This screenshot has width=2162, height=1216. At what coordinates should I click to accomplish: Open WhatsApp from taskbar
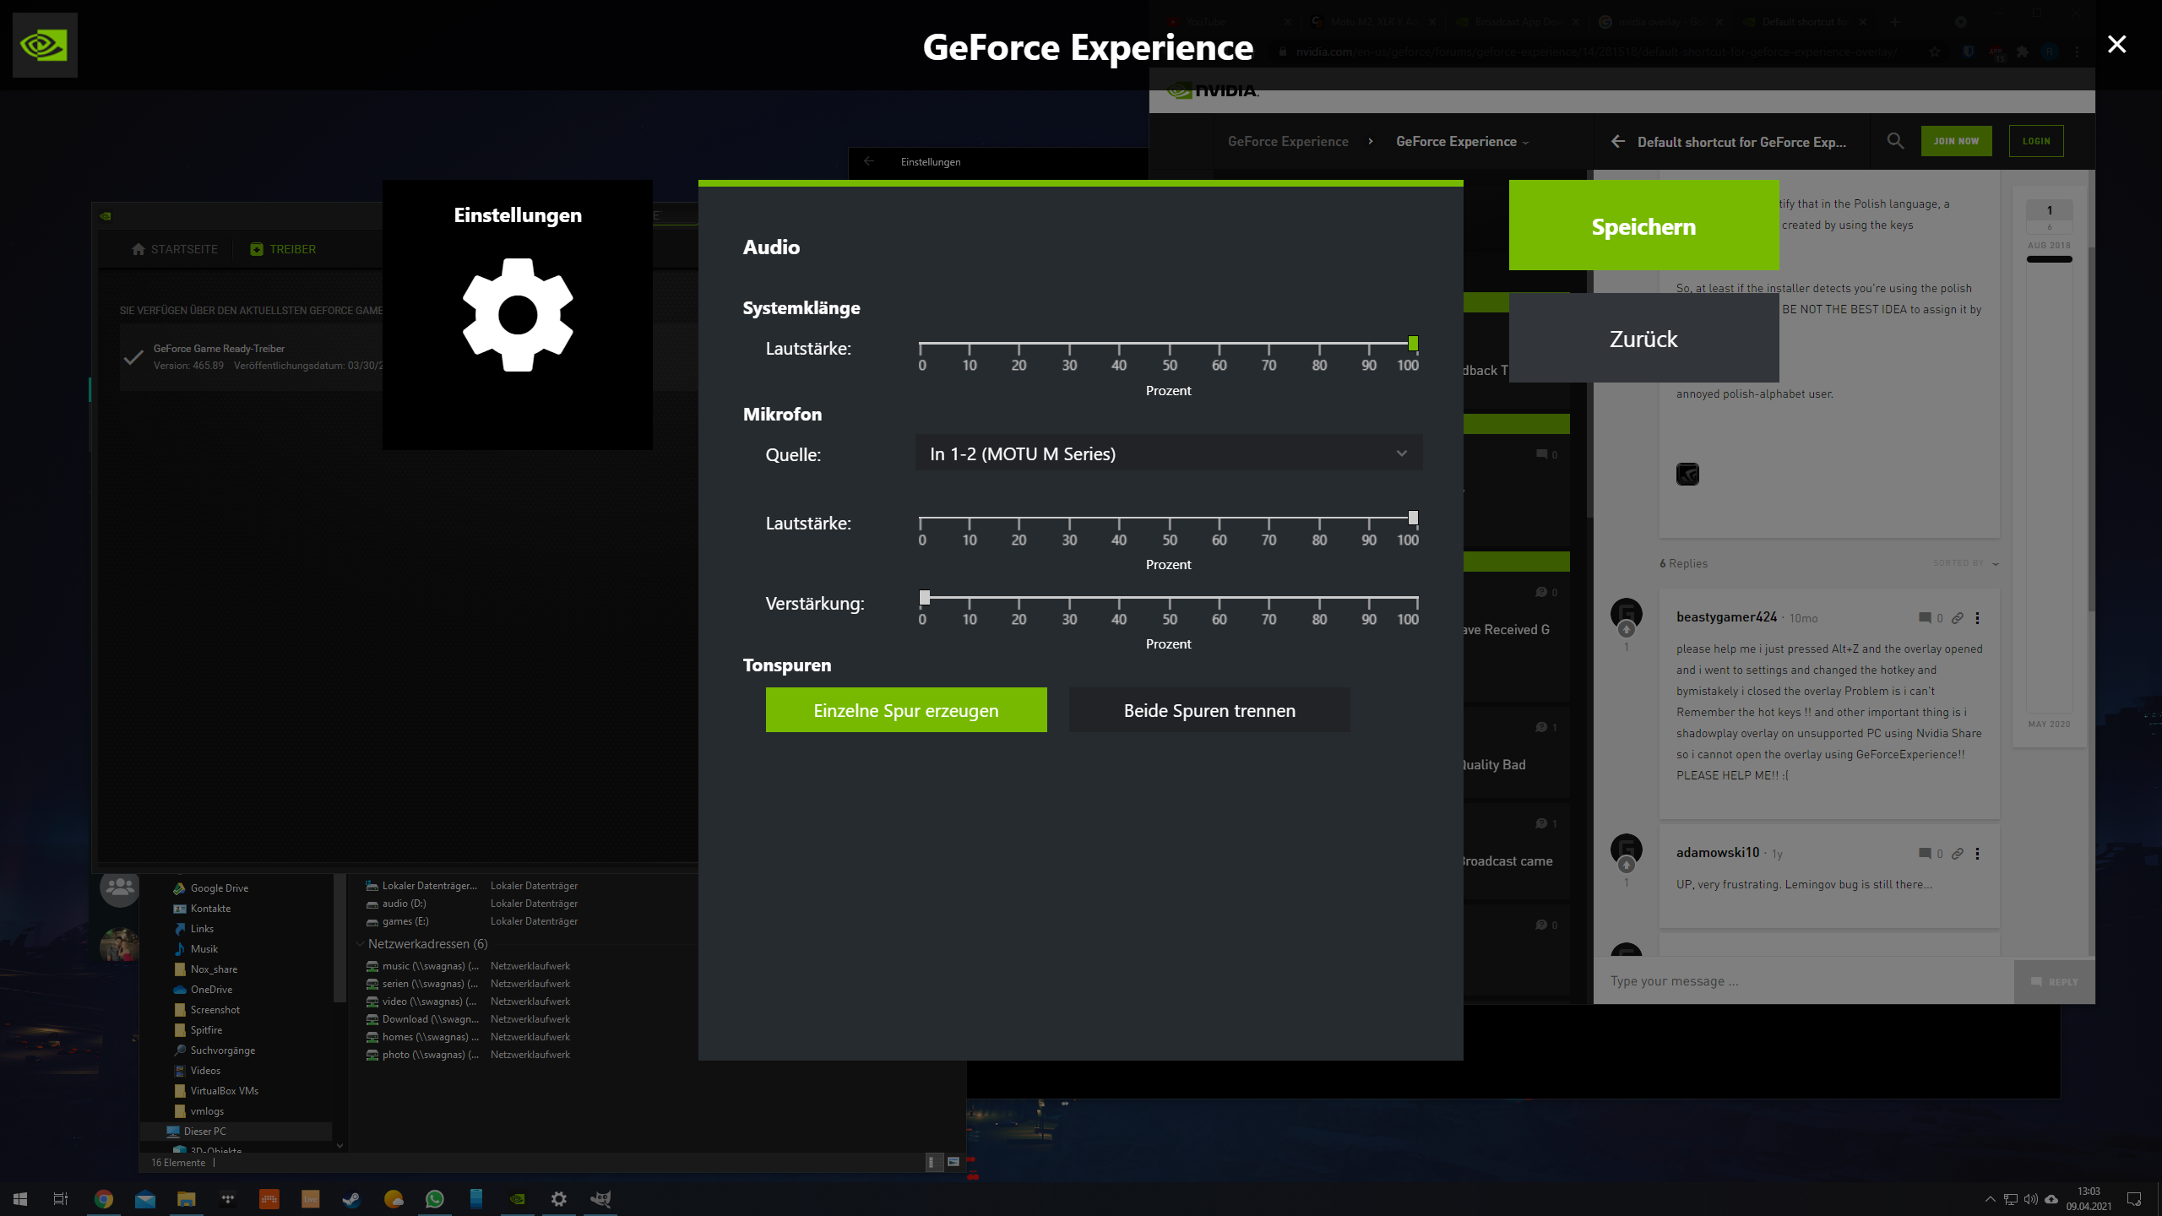tap(434, 1199)
